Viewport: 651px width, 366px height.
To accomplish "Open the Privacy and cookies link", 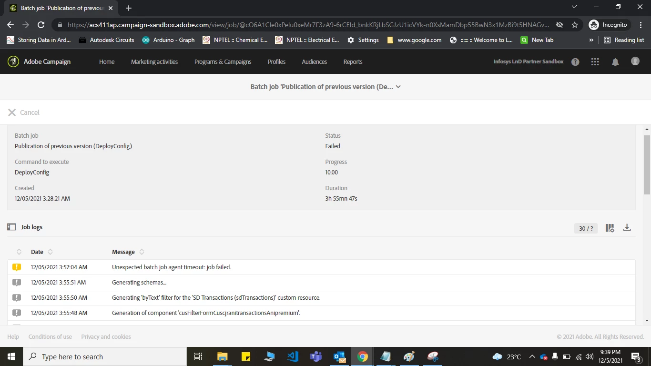I will tap(106, 336).
